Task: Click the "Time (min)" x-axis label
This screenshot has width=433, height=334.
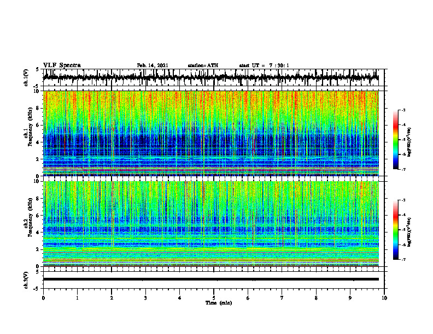Action: tap(219, 303)
